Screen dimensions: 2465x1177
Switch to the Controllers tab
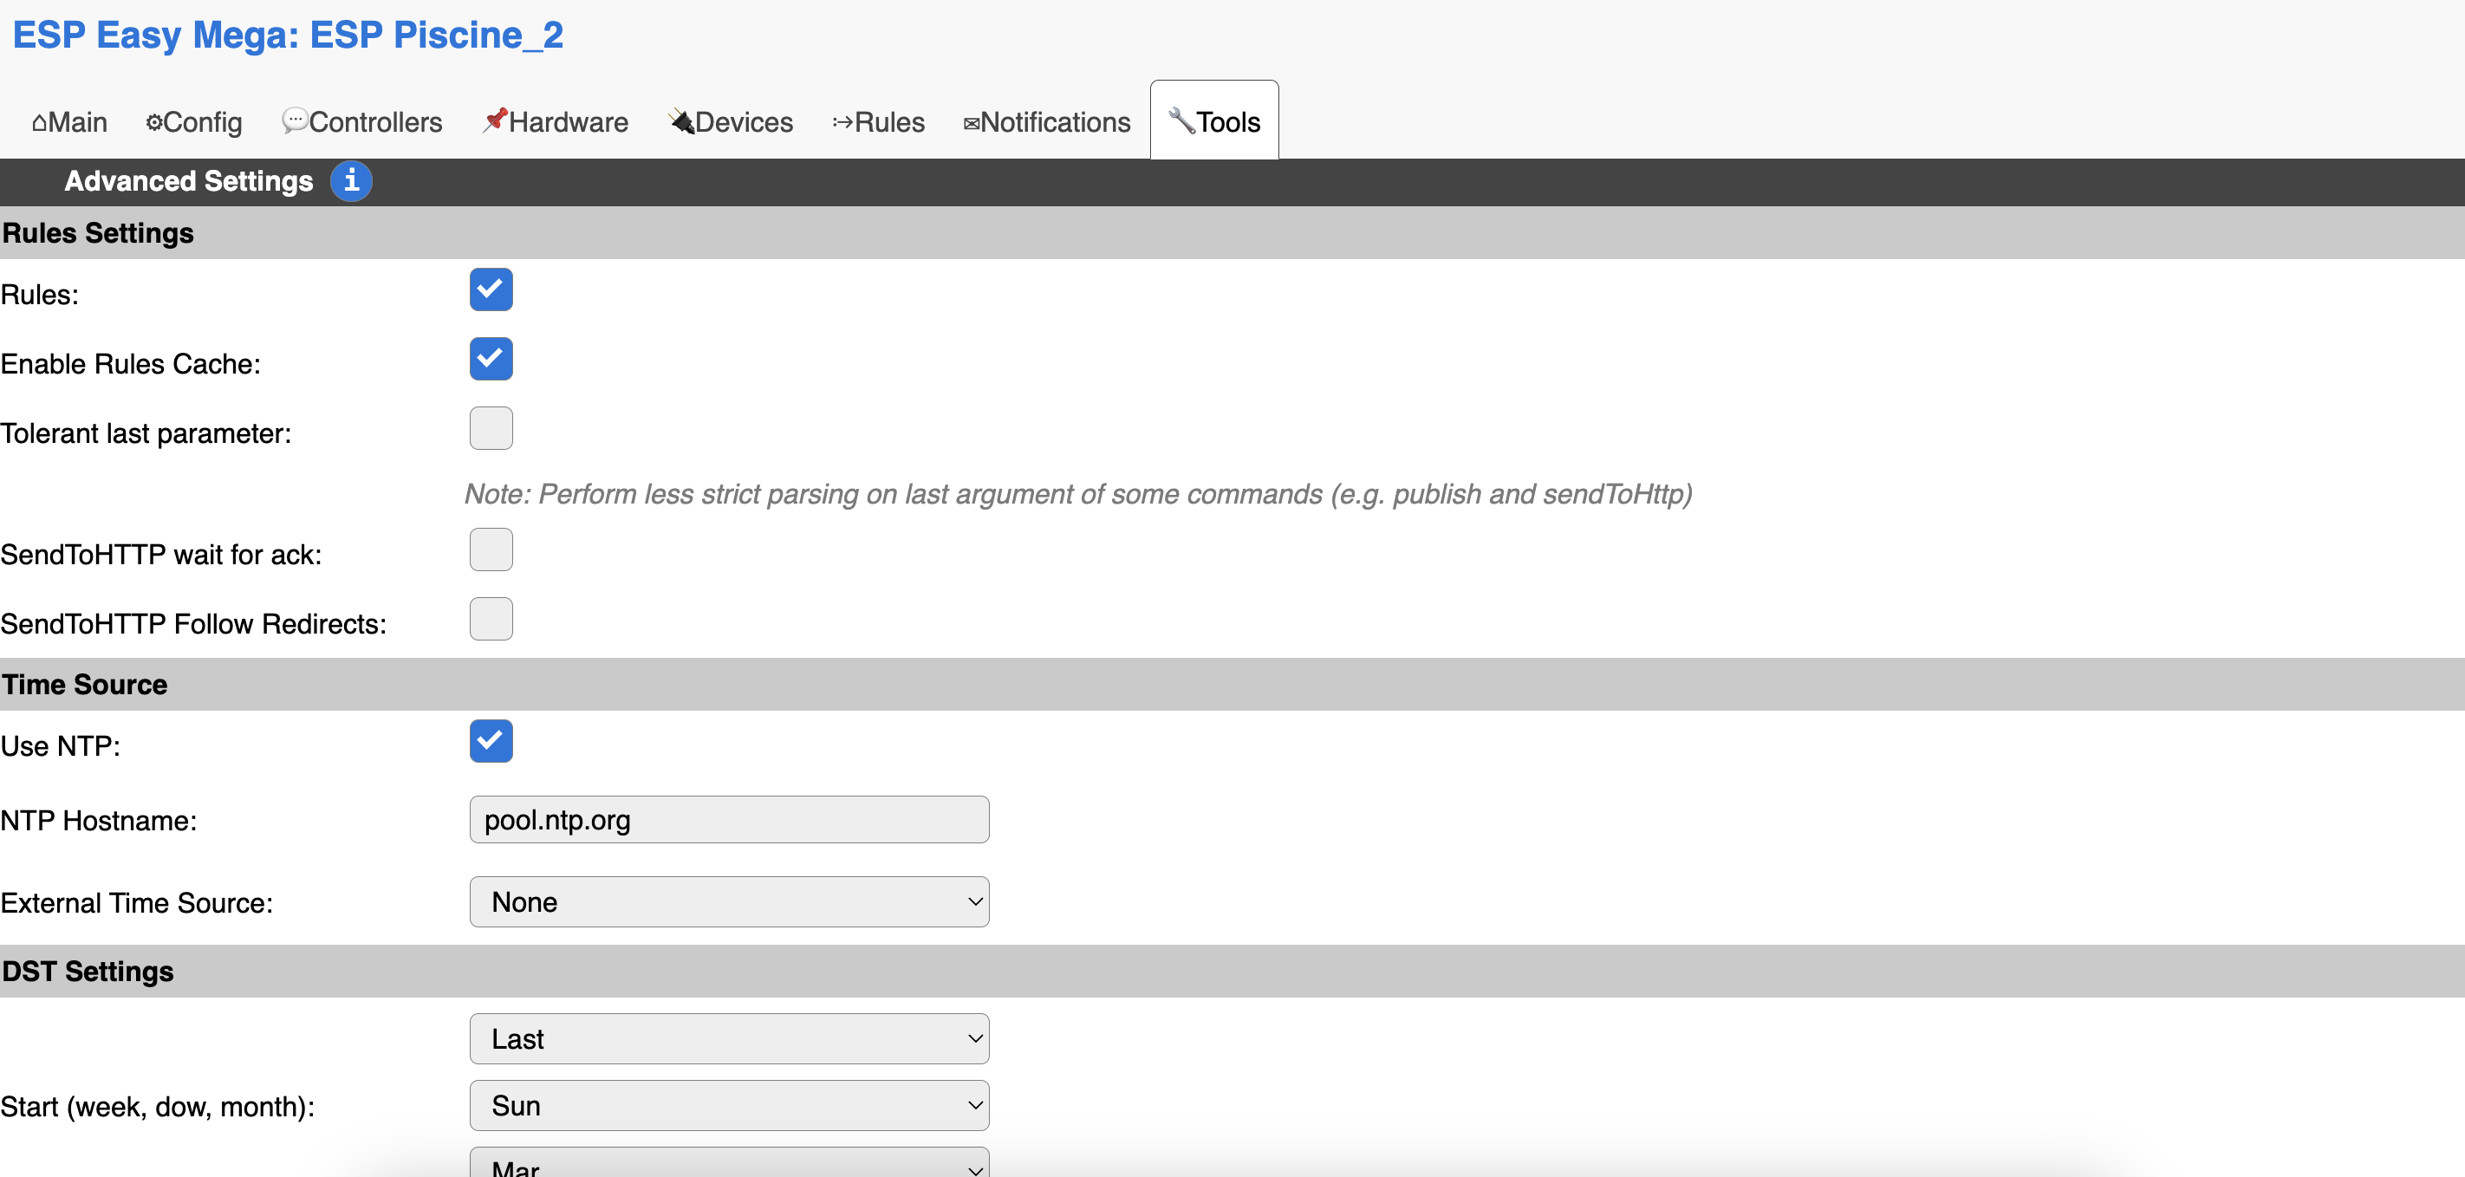[x=361, y=122]
